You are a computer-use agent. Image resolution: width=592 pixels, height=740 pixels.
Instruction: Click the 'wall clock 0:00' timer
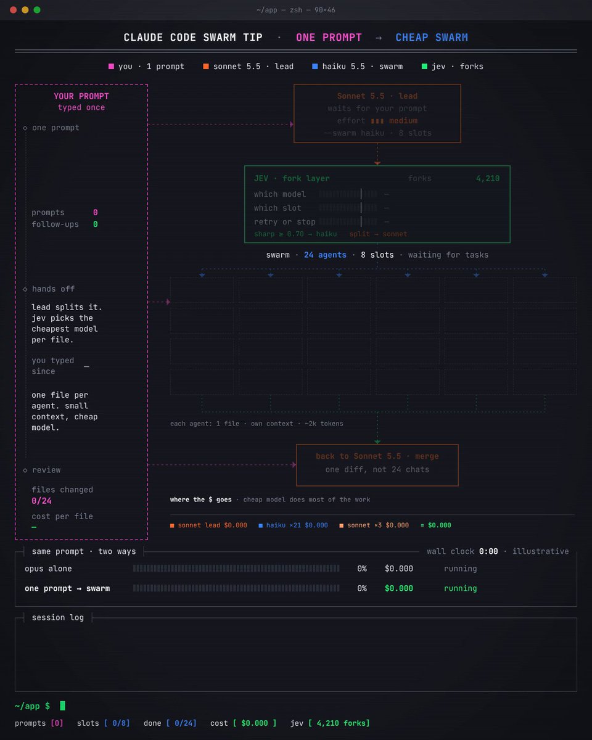462,551
